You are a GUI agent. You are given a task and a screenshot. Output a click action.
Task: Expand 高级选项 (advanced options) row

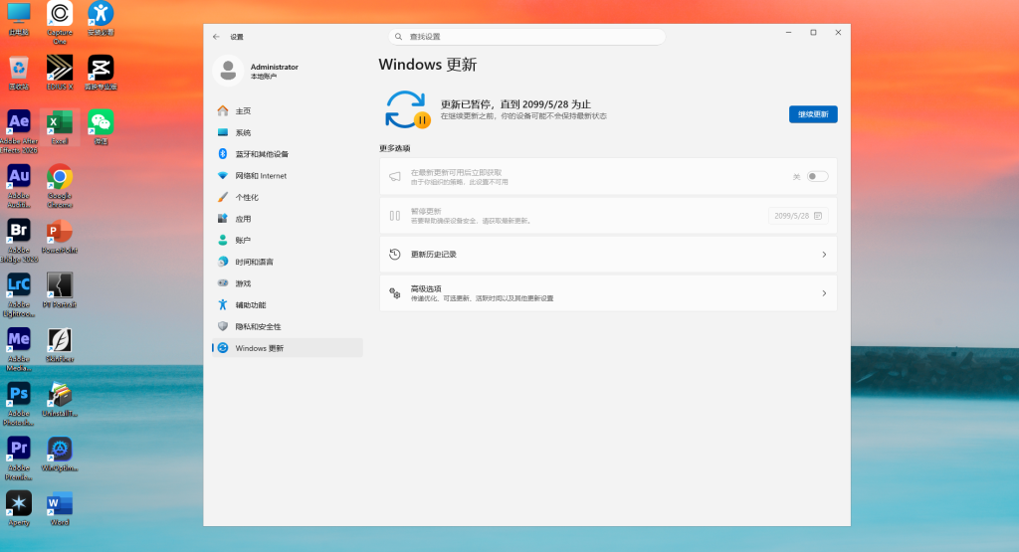(x=608, y=293)
